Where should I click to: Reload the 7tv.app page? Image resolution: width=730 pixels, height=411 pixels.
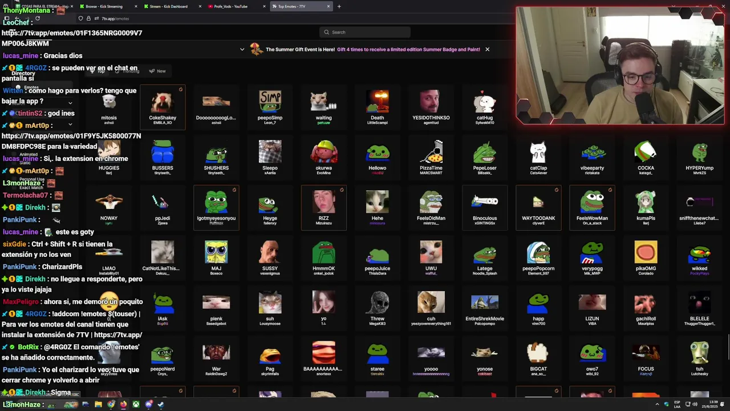(x=37, y=18)
